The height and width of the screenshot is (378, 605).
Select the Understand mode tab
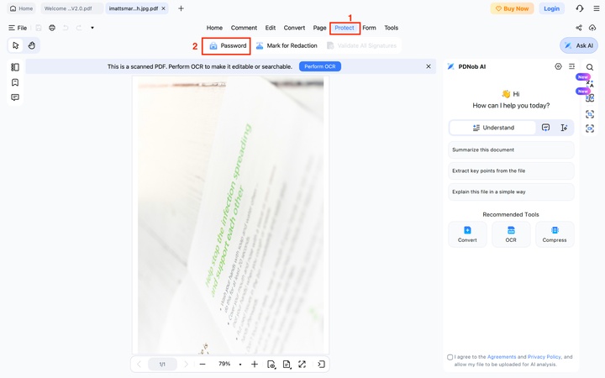(x=493, y=128)
